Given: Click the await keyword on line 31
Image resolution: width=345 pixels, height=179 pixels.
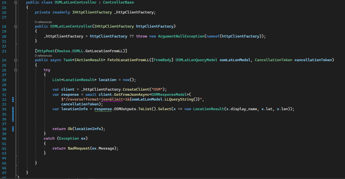Looking at the screenshot, I should 91,94.
